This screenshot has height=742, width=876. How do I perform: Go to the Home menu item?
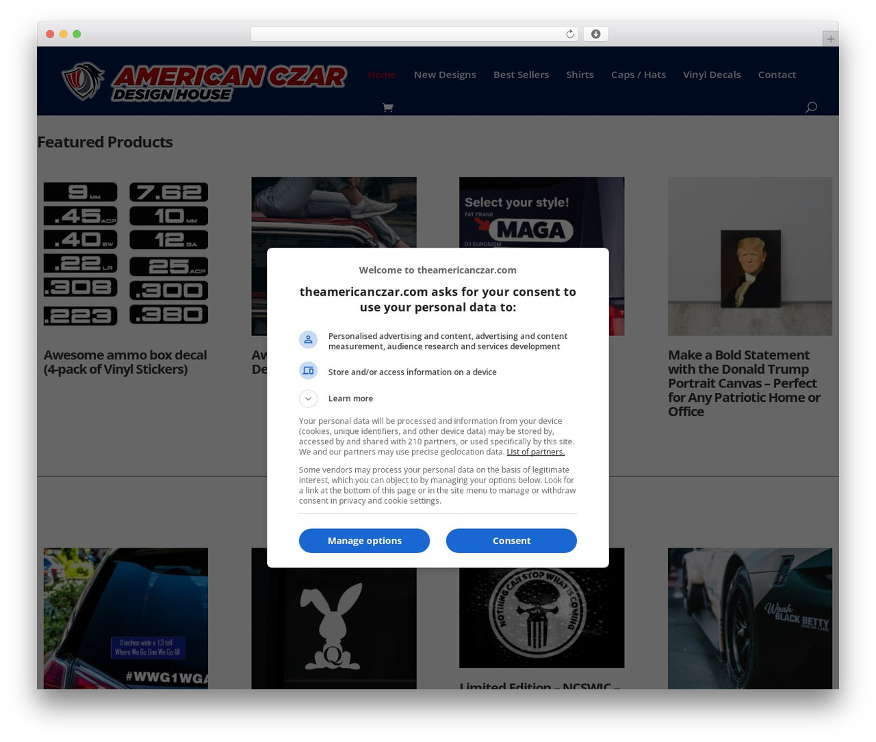(382, 75)
